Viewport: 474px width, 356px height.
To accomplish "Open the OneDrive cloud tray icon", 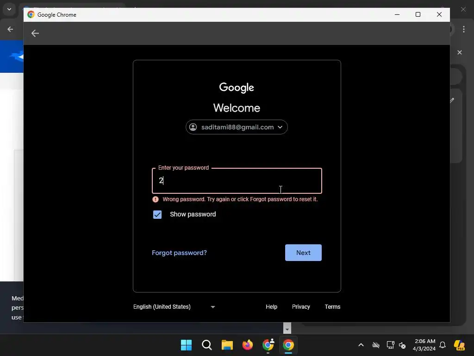I will click(x=376, y=345).
